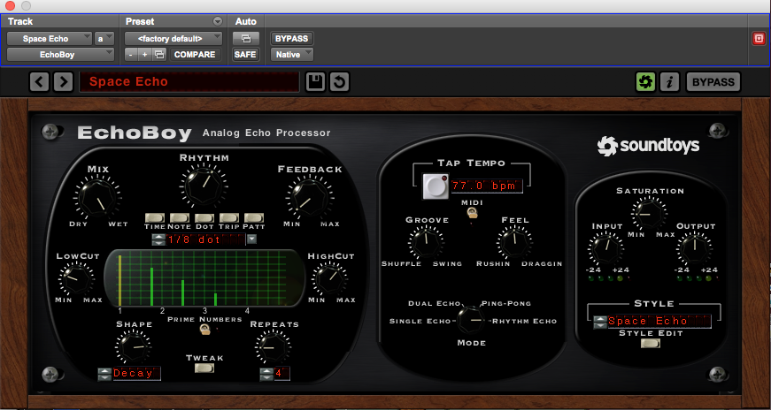This screenshot has width=771, height=410.
Task: Click the Space Echo style display
Action: click(659, 322)
